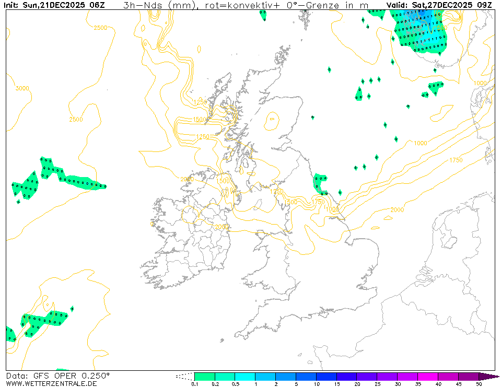Viewport: 501px width, 387px height.
Task: Pick the legend swatch between 40 and 45
Action: tap(449, 377)
